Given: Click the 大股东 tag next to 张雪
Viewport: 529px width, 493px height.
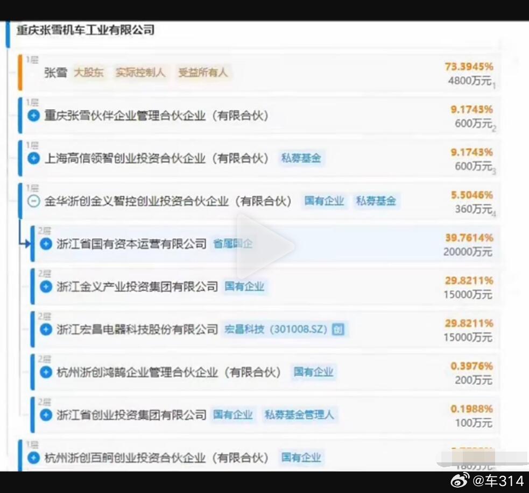Looking at the screenshot, I should [89, 73].
